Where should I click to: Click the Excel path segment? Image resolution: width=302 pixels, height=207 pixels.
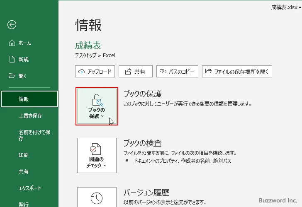pyautogui.click(x=109, y=55)
